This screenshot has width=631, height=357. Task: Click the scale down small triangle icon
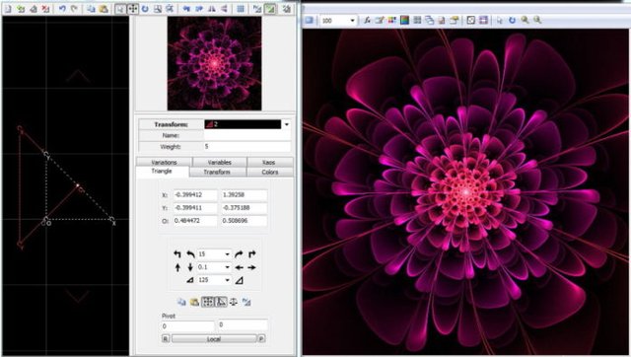[190, 280]
